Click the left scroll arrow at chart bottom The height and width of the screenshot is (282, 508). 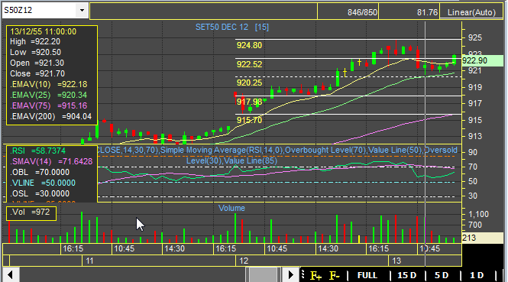click(11, 275)
